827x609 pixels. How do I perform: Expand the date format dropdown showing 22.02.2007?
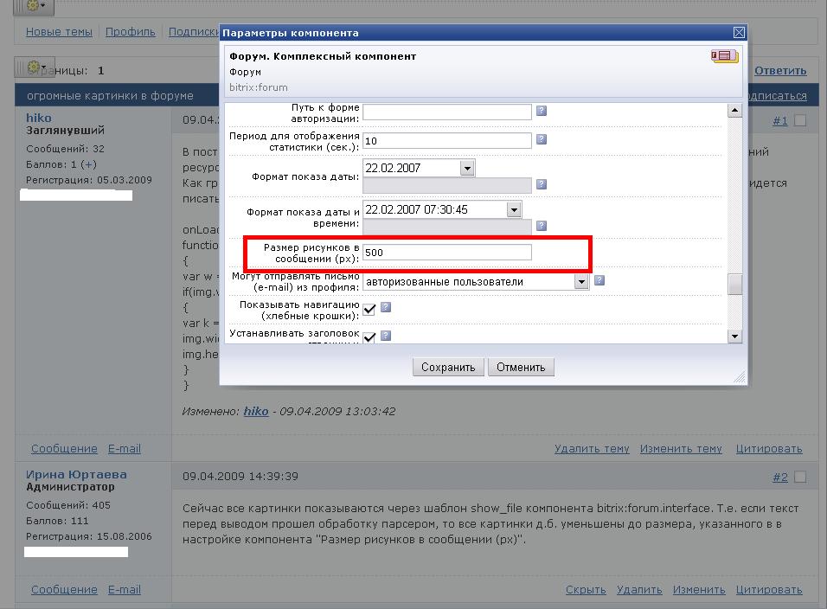467,168
